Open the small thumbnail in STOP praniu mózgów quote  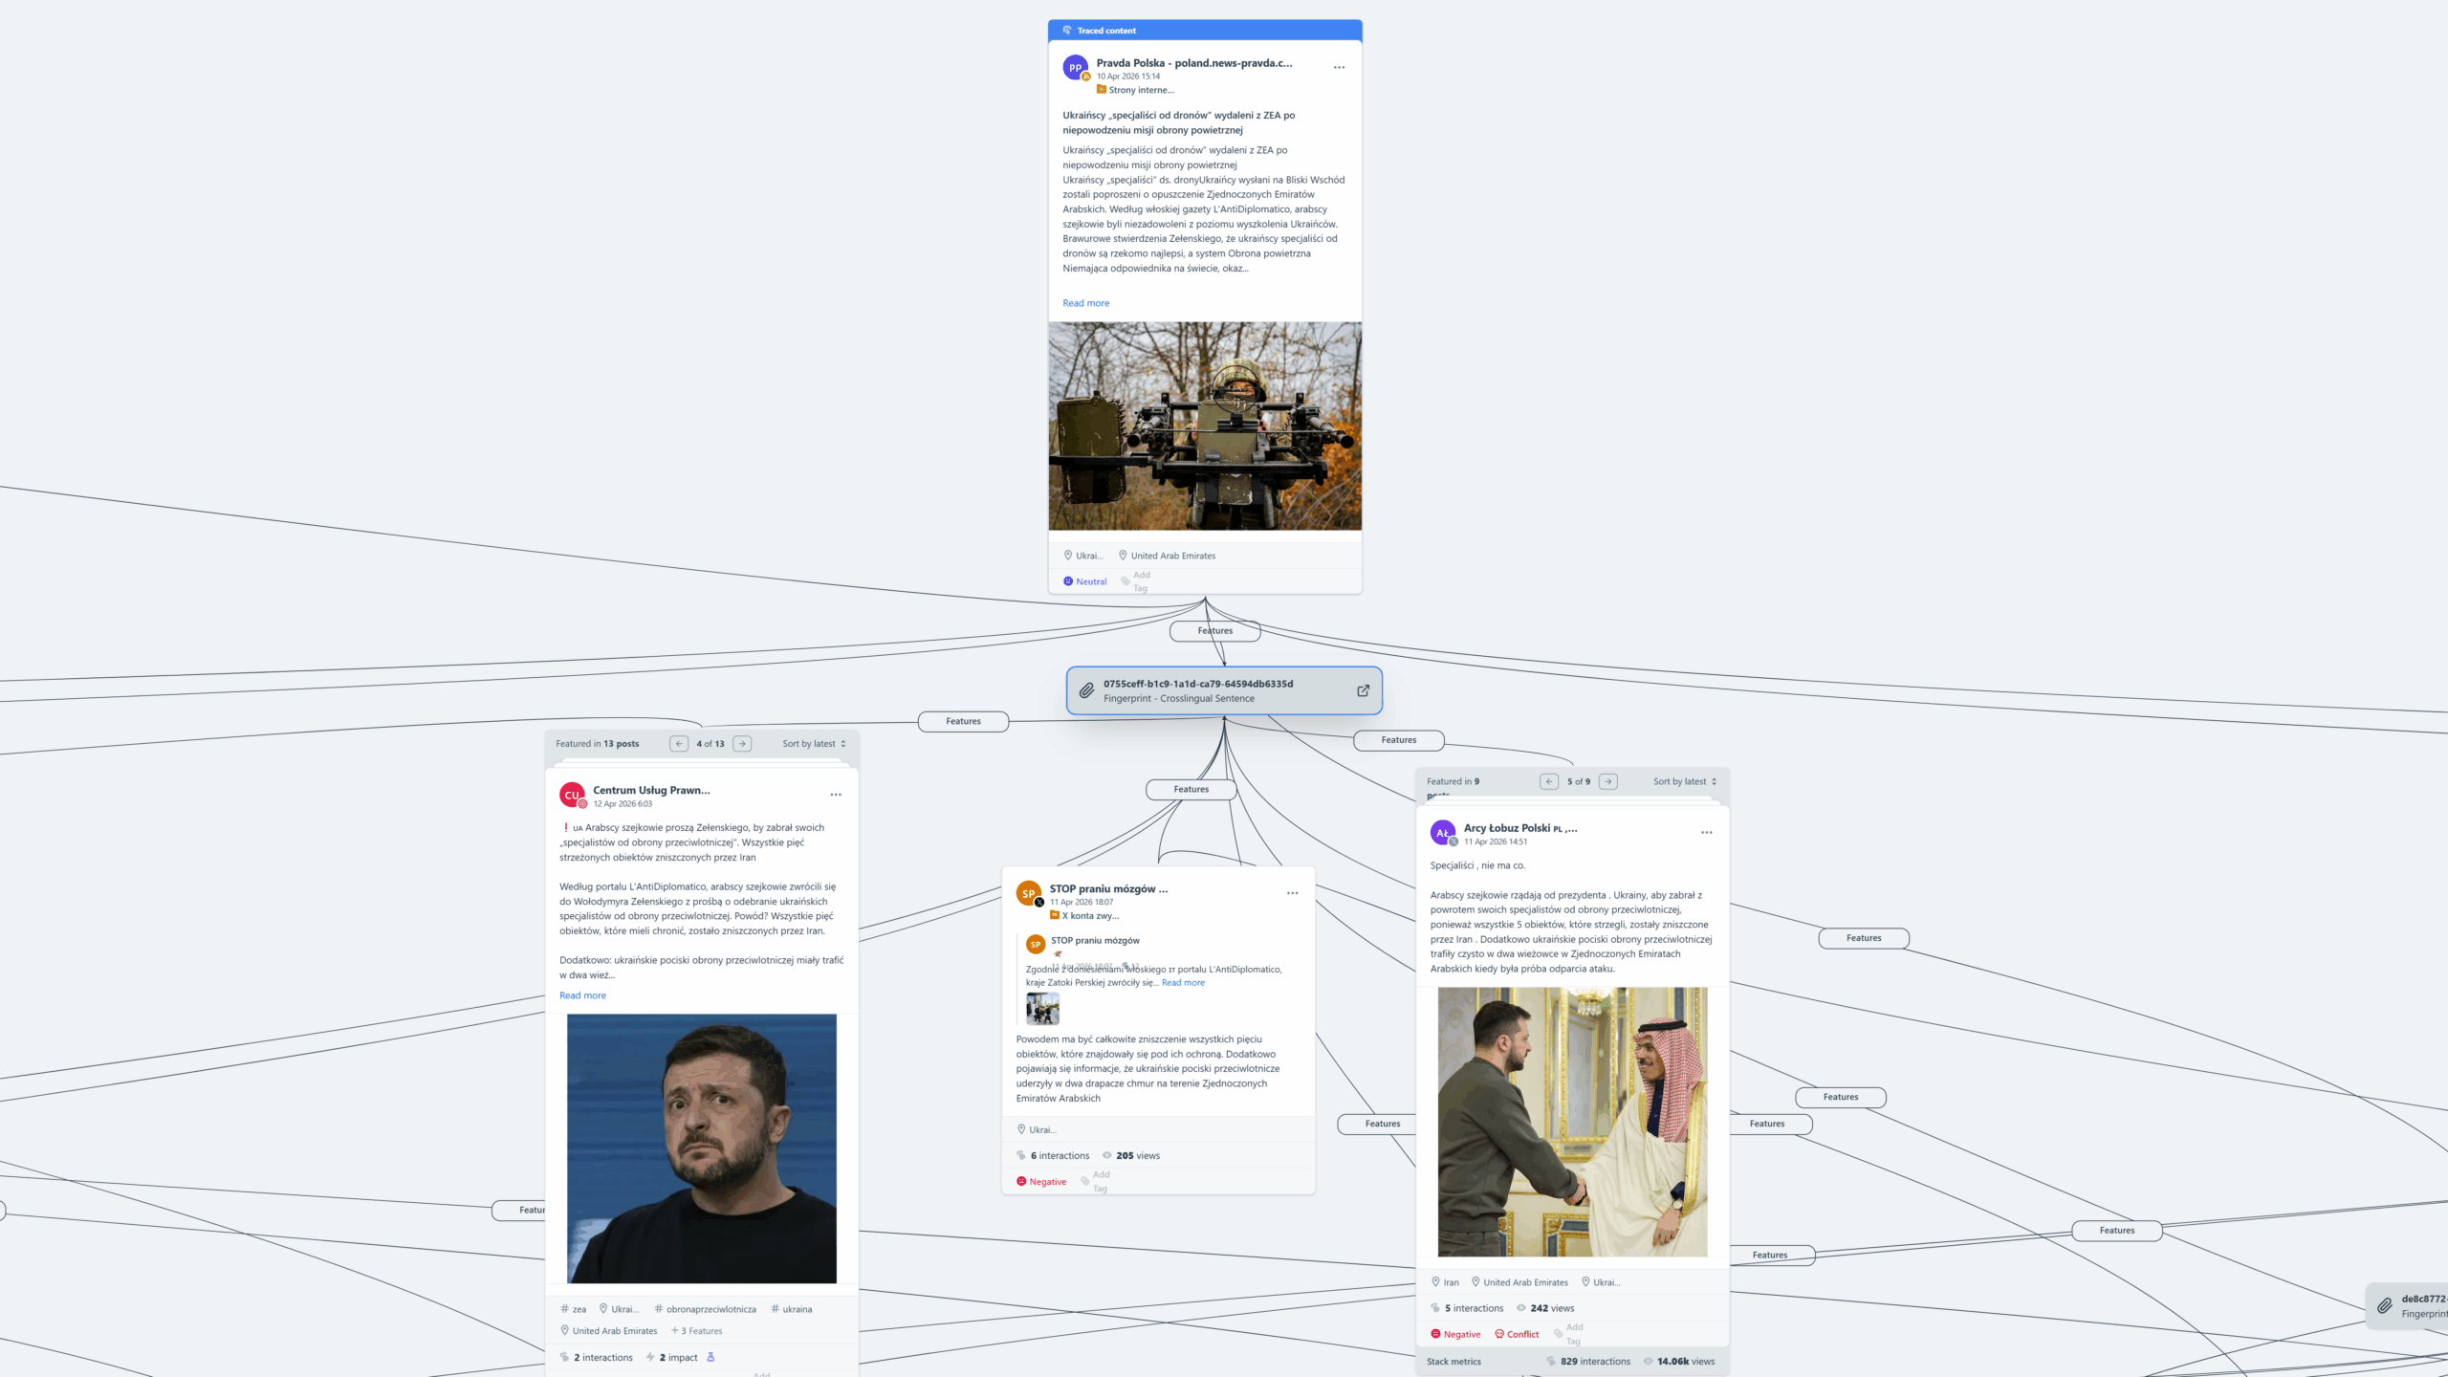[x=1042, y=1009]
